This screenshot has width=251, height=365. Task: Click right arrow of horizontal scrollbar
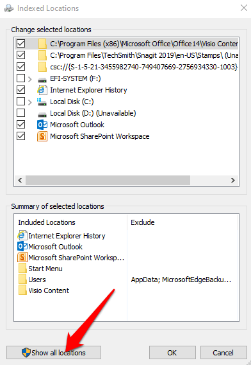233,180
